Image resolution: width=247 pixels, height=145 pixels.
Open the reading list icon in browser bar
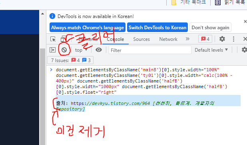click(218, 2)
